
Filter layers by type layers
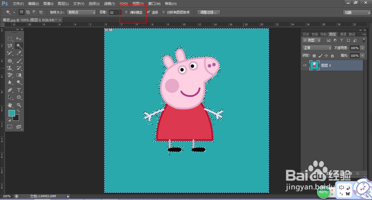341,40
